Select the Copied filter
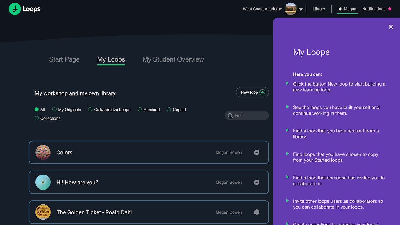This screenshot has width=400, height=225. [176, 109]
